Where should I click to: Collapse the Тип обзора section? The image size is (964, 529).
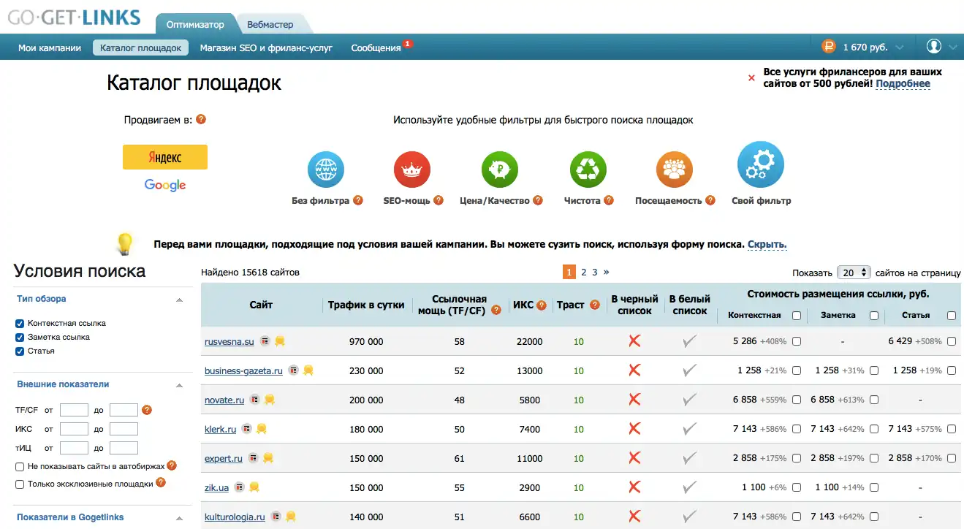click(x=179, y=300)
